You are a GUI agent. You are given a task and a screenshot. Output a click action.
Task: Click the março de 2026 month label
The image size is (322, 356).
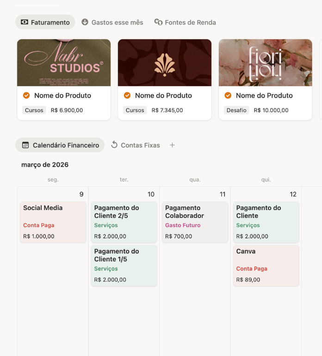tap(45, 165)
